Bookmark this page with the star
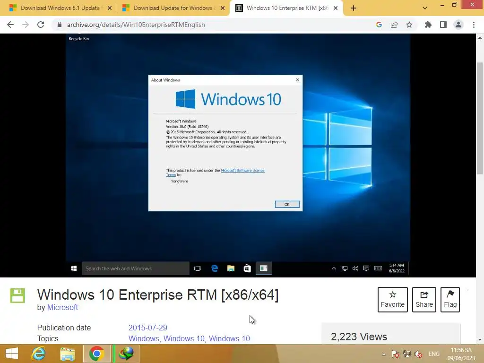The width and height of the screenshot is (484, 363). [409, 25]
